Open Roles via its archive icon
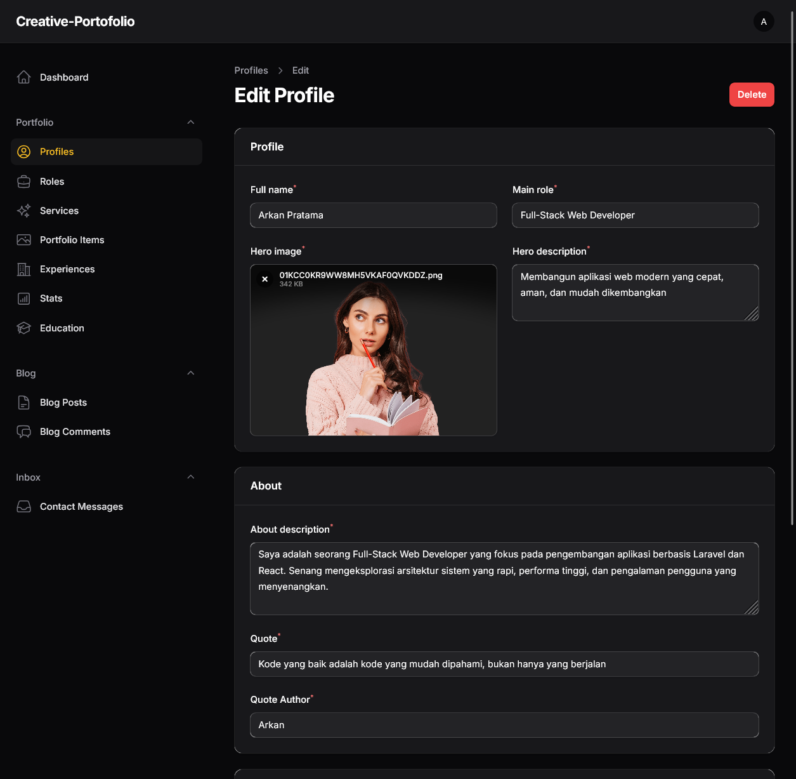Viewport: 796px width, 779px height. pyautogui.click(x=23, y=181)
